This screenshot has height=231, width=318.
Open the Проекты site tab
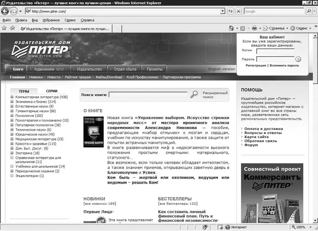point(154,69)
